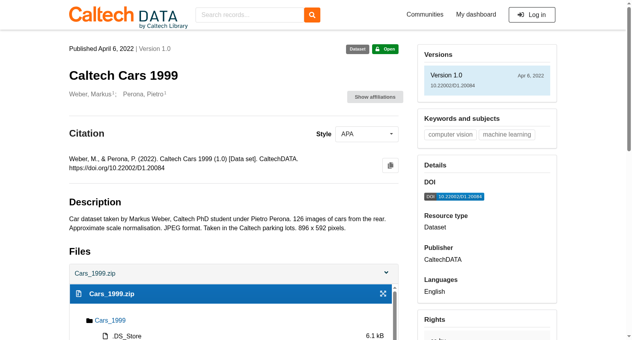Click the 6.1 kB file size
This screenshot has height=340, width=632.
375,336
